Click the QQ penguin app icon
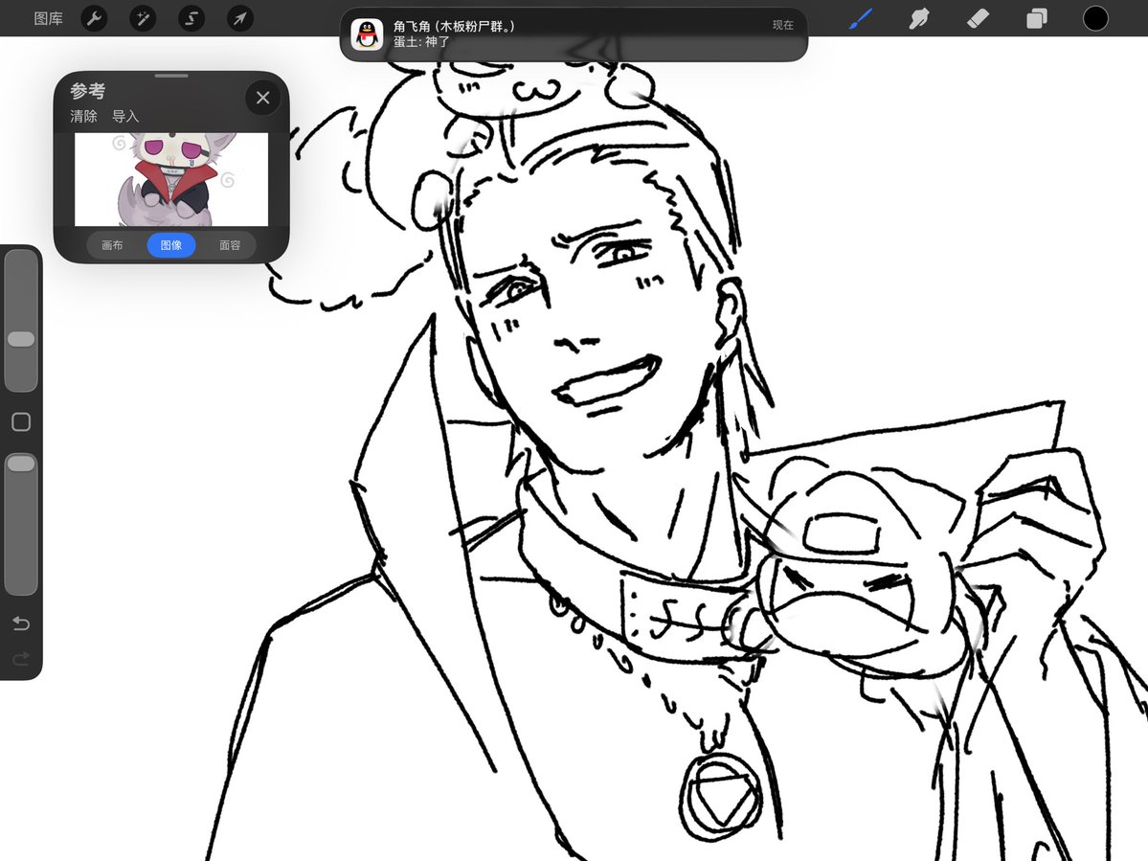This screenshot has height=861, width=1148. 367,34
